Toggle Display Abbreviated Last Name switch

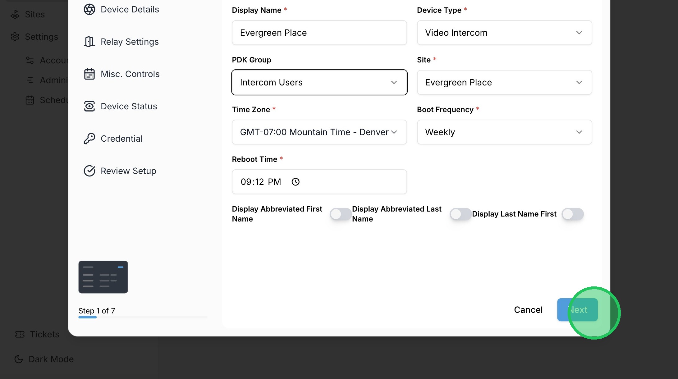(460, 214)
